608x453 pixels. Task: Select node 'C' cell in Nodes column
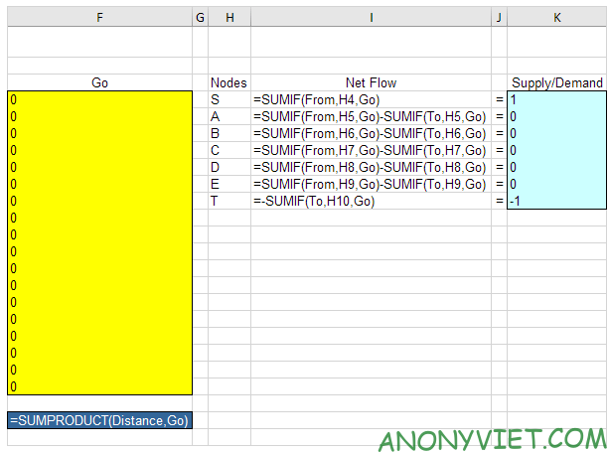pyautogui.click(x=229, y=151)
